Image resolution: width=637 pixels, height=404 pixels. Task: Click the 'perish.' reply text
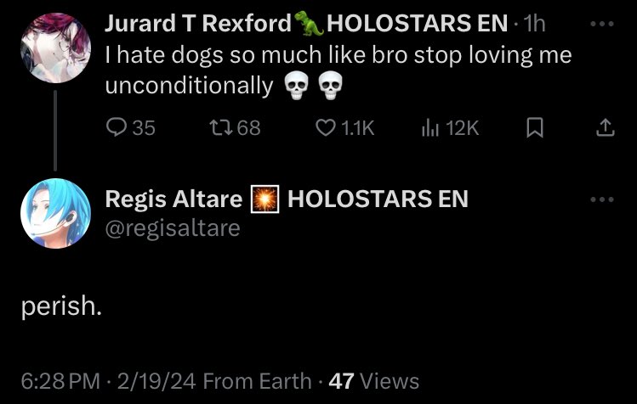pos(61,306)
